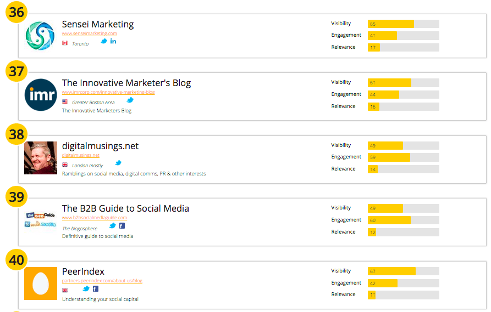Image resolution: width=491 pixels, height=312 pixels.
Task: Click the Sensei Marketing swirl logo
Action: tap(41, 36)
